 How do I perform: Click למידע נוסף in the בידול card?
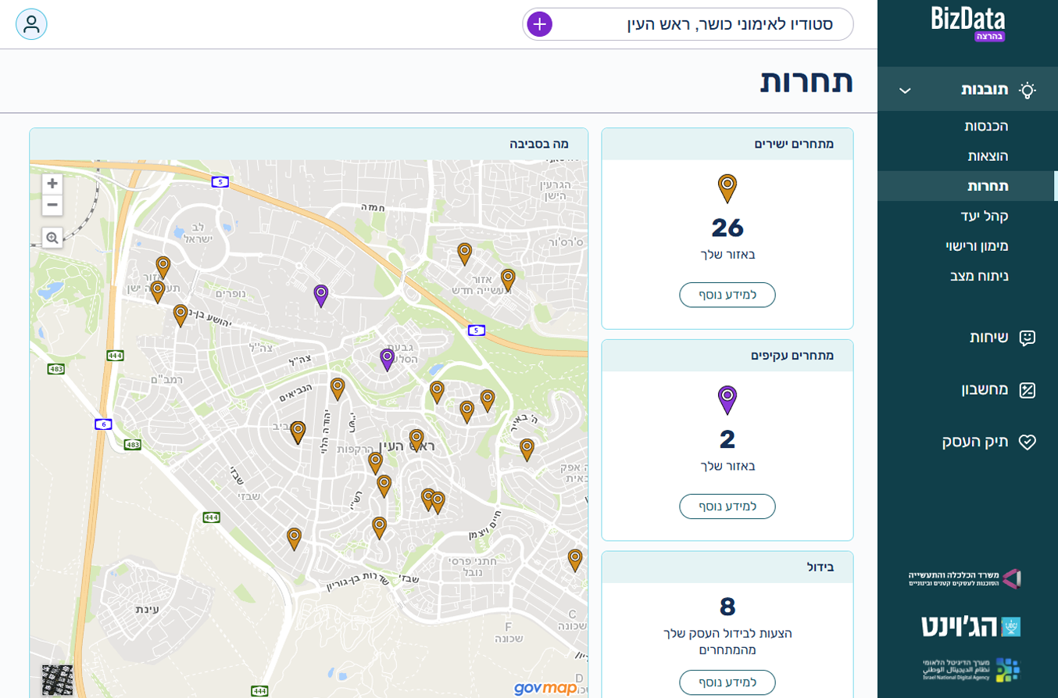coord(727,682)
